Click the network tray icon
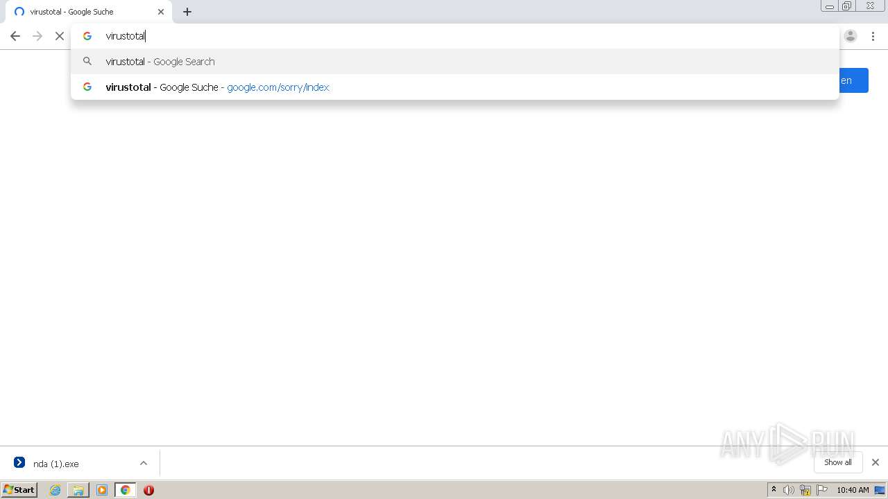888x499 pixels. [x=805, y=490]
